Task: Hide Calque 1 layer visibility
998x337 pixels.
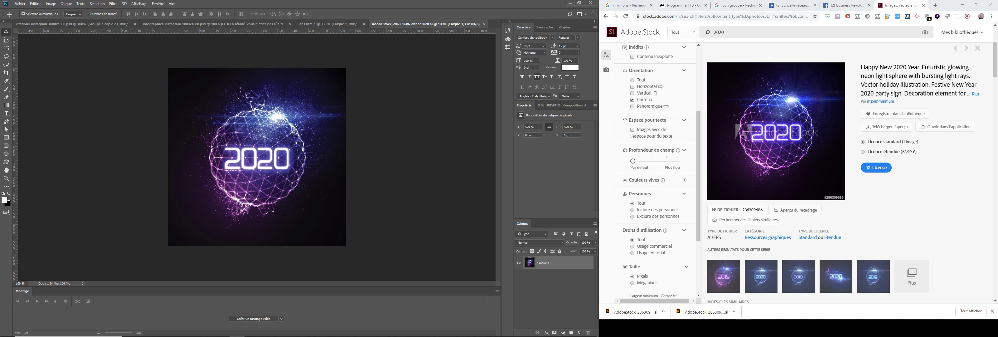Action: tap(519, 263)
